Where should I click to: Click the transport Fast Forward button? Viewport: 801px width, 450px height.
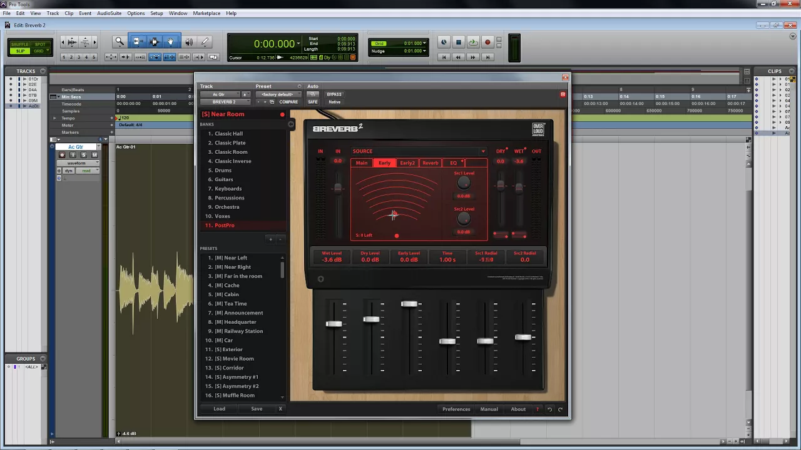473,57
